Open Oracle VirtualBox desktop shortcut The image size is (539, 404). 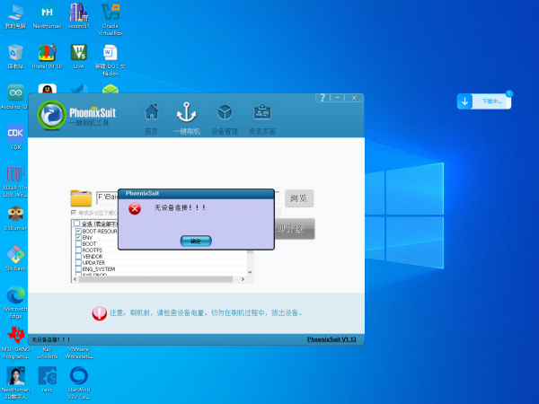pyautogui.click(x=110, y=17)
